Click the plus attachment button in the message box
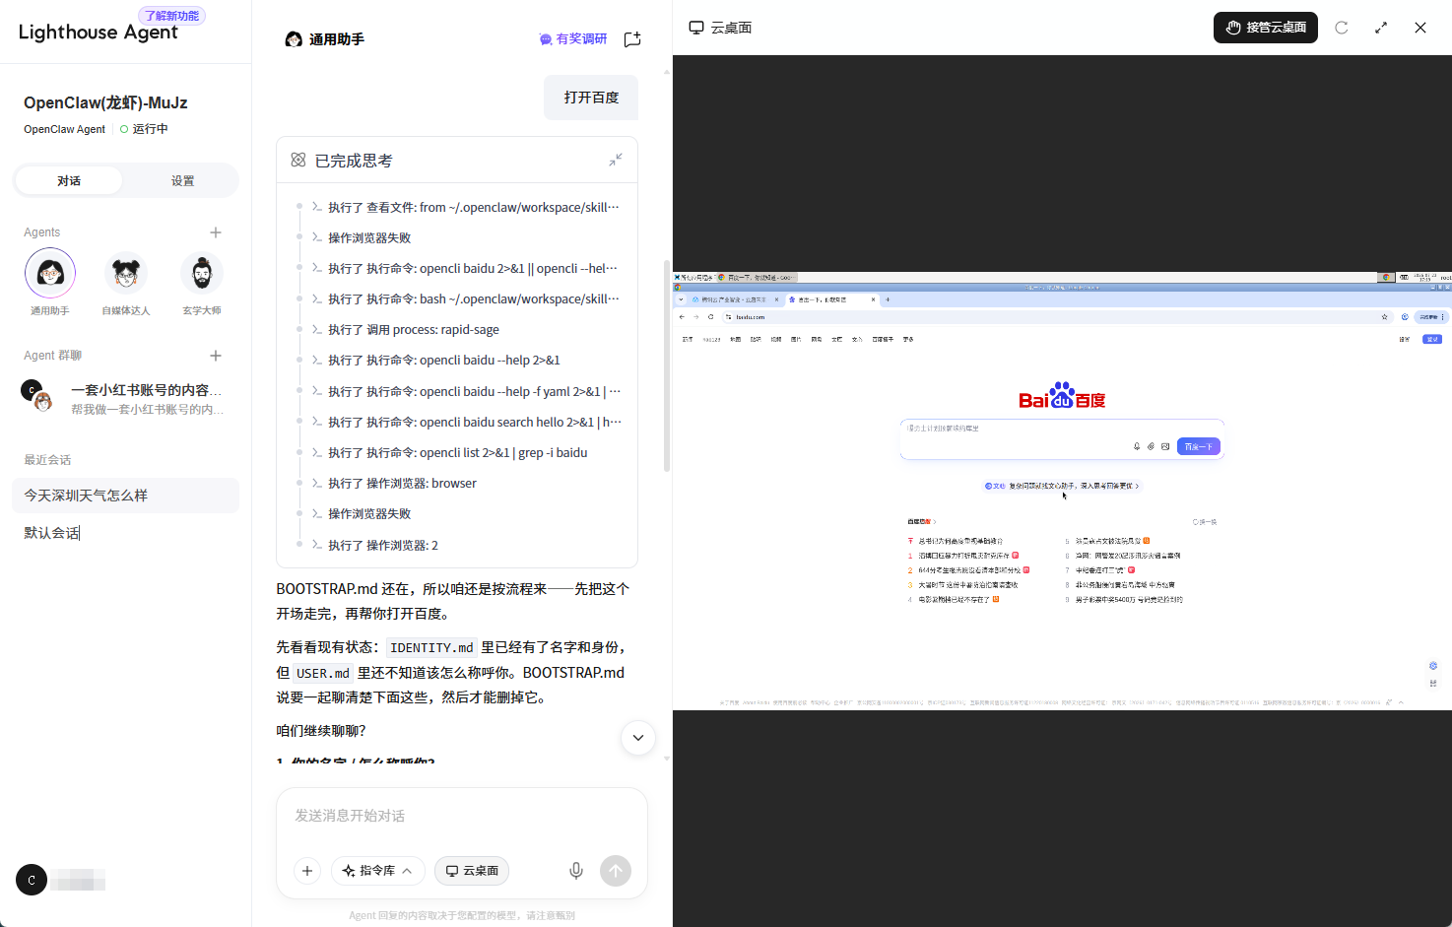The width and height of the screenshot is (1452, 927). coord(307,871)
